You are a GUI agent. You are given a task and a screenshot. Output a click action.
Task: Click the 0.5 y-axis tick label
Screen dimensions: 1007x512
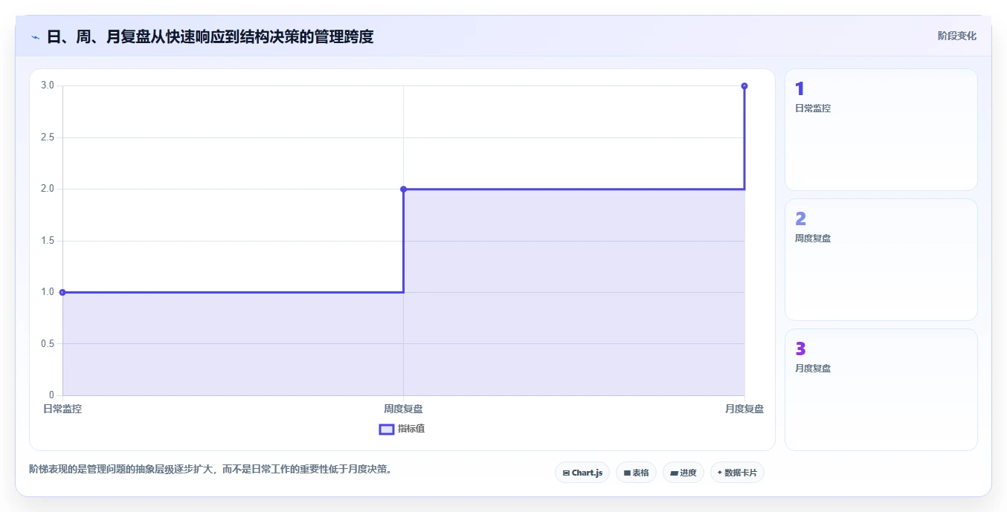(x=48, y=343)
